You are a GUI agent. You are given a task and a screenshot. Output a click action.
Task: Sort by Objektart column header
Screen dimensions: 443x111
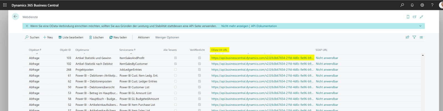[x=35, y=50]
